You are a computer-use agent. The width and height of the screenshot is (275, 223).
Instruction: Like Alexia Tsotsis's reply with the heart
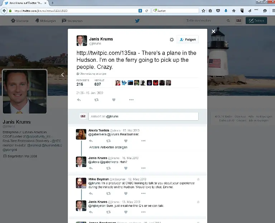(126, 141)
